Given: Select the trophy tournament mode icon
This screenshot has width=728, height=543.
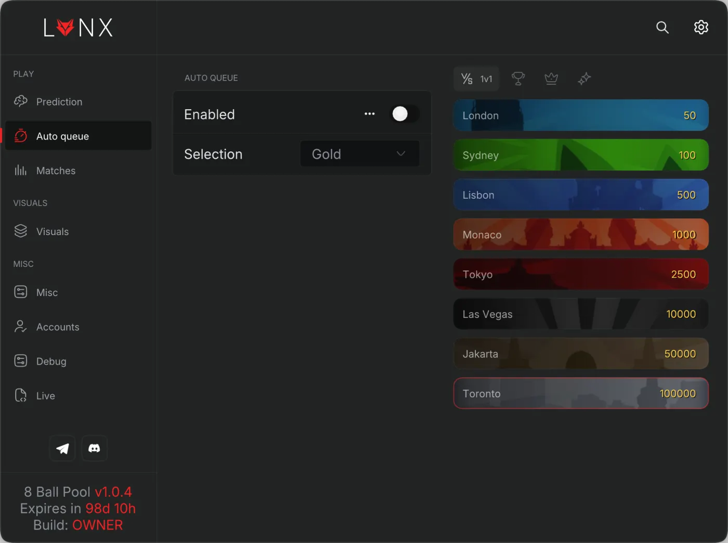Looking at the screenshot, I should click(x=518, y=79).
